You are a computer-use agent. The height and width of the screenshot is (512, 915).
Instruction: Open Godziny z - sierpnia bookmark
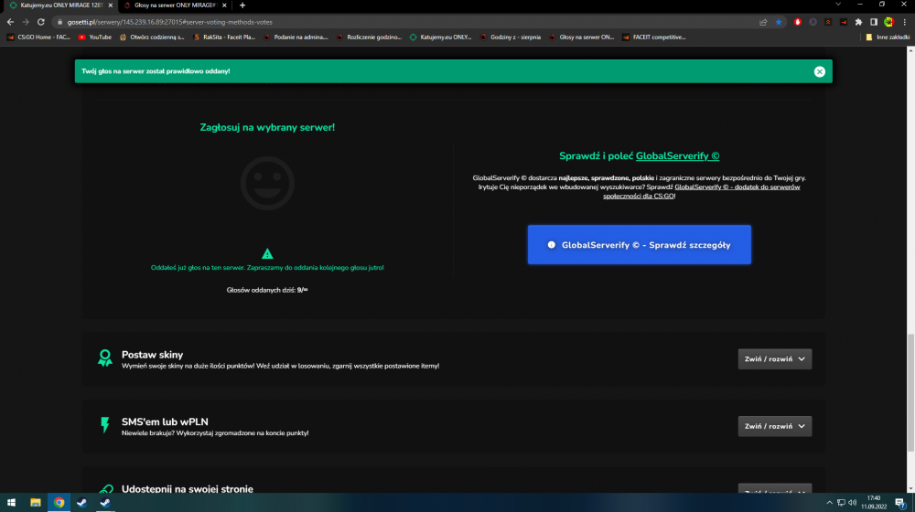[x=511, y=37]
